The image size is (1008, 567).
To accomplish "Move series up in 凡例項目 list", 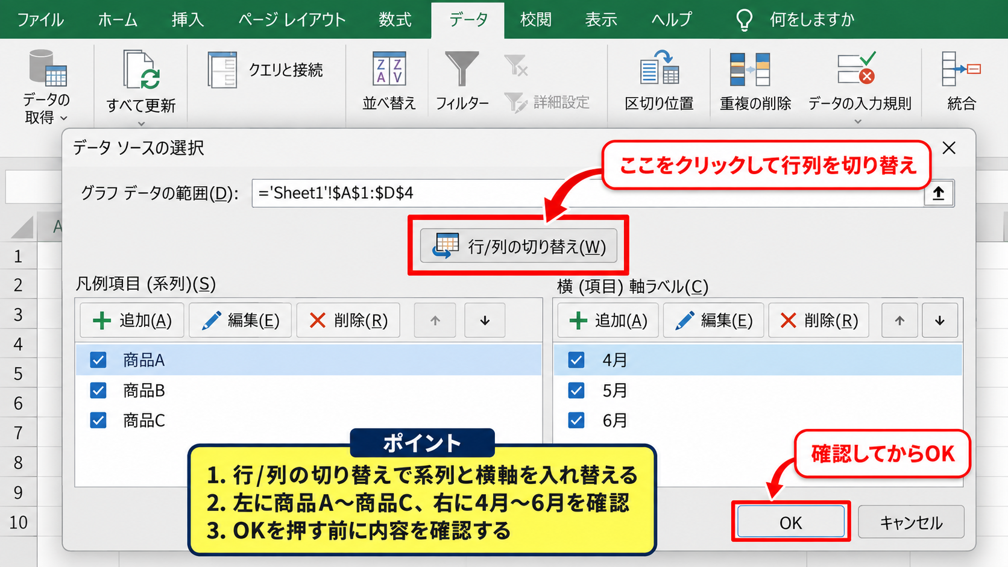I will coord(435,321).
